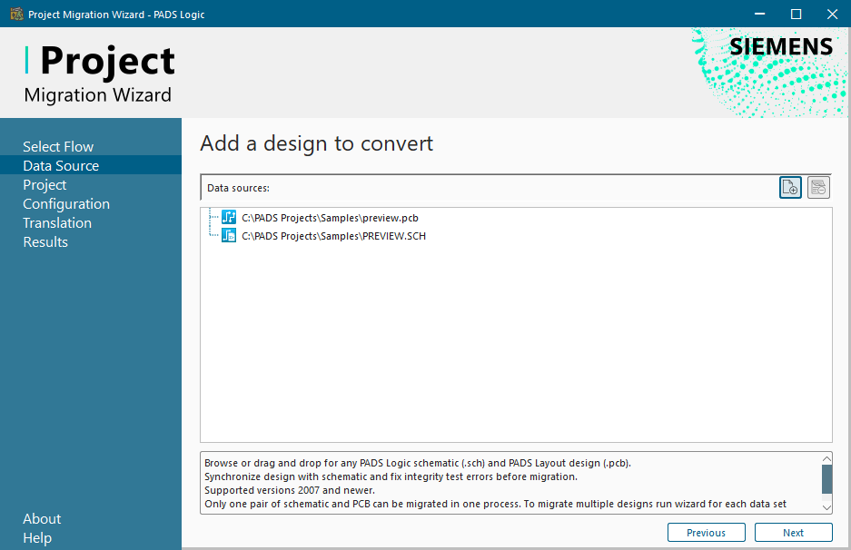Close the Project Migration Wizard window

pyautogui.click(x=831, y=14)
